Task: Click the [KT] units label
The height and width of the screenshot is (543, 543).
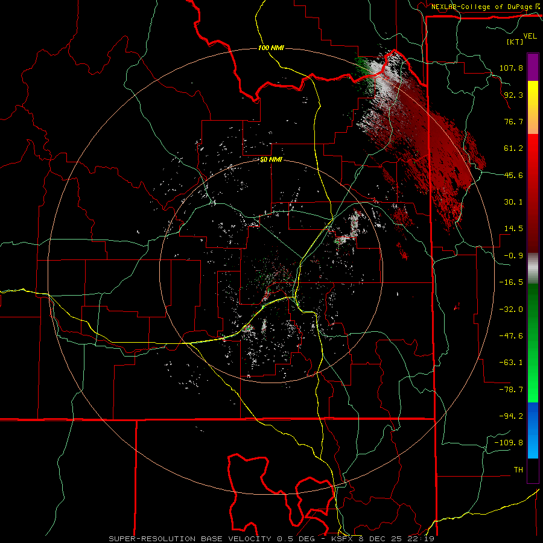Action: 515,42
